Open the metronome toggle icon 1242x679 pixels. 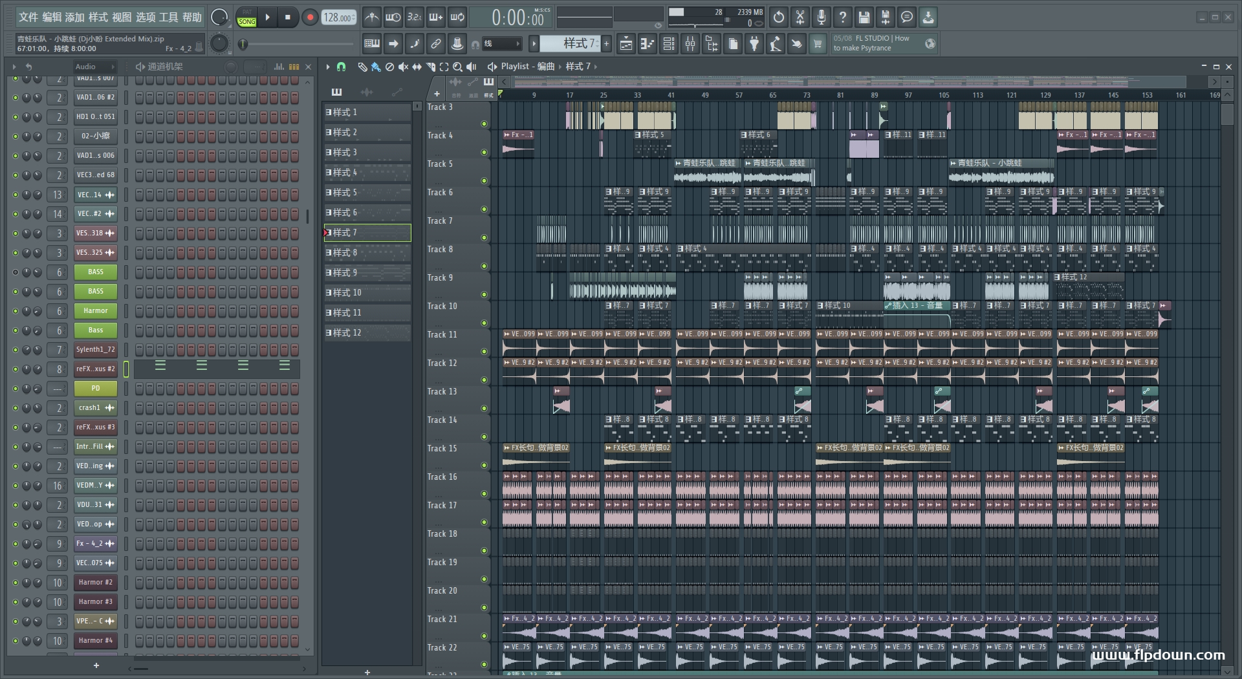[371, 17]
